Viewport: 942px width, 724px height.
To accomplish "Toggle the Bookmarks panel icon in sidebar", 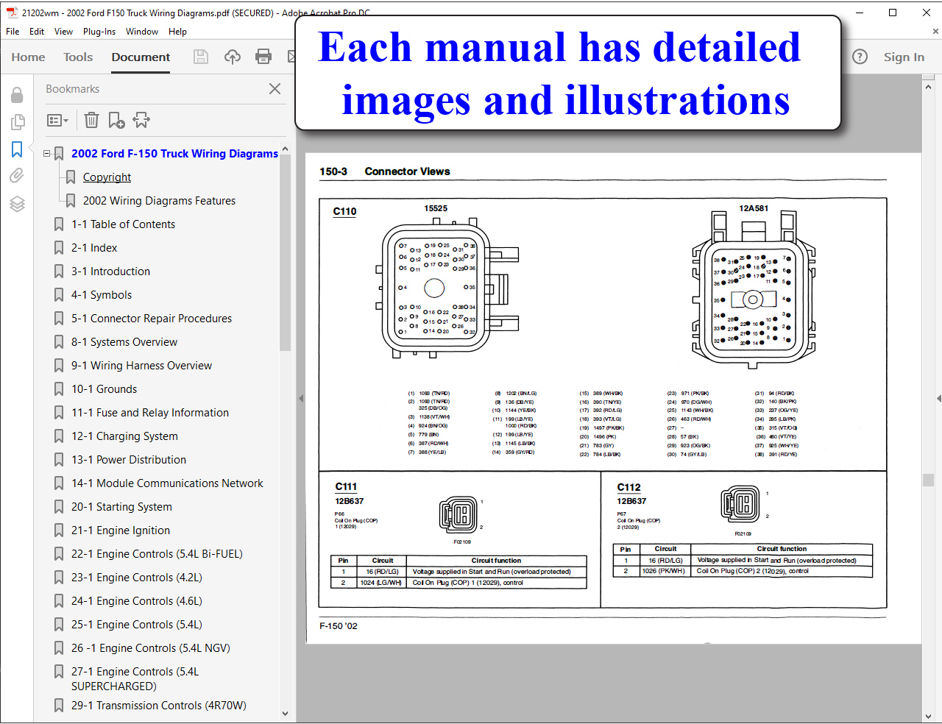I will pos(17,149).
